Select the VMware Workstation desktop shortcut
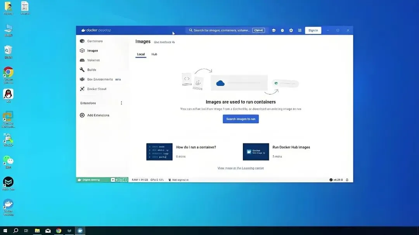Screen dimensions: 419x235 coord(8,120)
